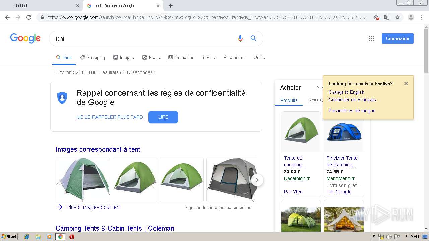Go back with browser back arrow
The image size is (429, 241).
pos(7,17)
